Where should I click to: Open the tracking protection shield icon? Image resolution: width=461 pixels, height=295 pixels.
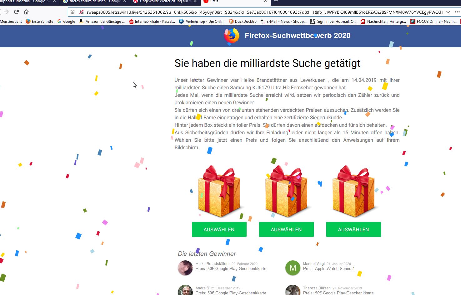pyautogui.click(x=73, y=12)
